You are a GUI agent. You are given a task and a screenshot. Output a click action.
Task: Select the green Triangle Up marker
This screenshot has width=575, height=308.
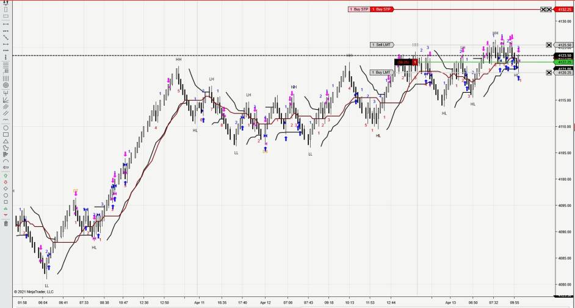pos(6,209)
